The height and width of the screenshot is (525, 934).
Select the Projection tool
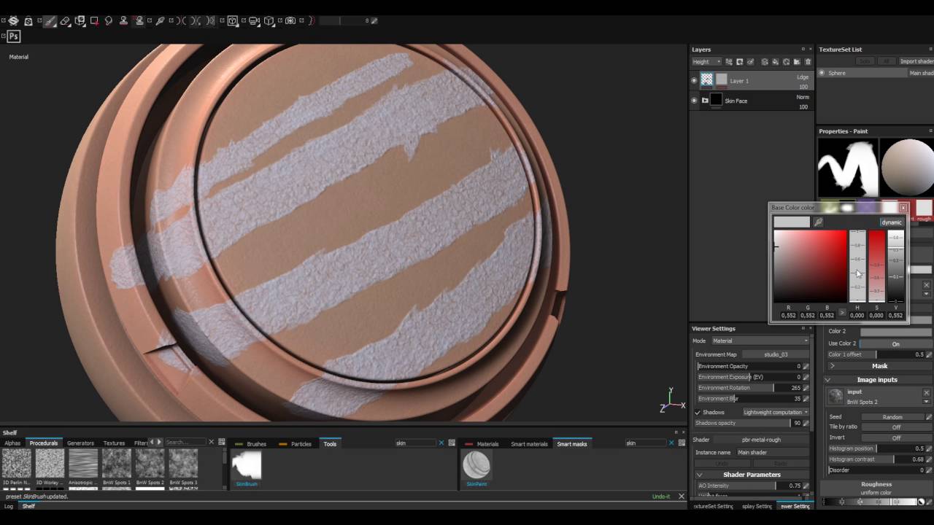(80, 21)
